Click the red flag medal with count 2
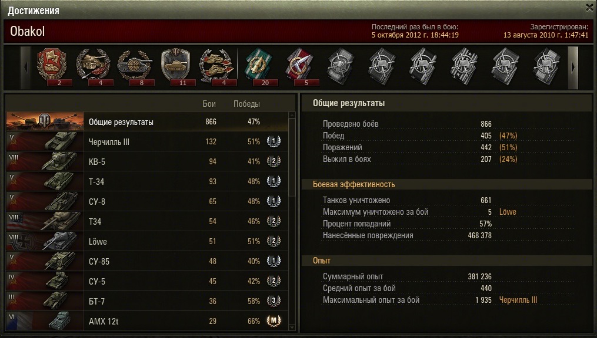The height and width of the screenshot is (338, 597). [52, 65]
